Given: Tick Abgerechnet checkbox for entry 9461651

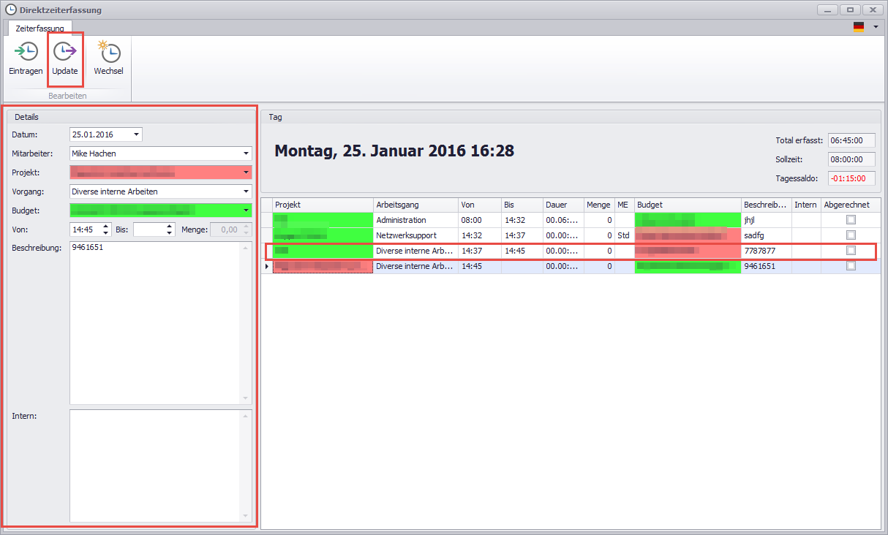Looking at the screenshot, I should coord(850,266).
